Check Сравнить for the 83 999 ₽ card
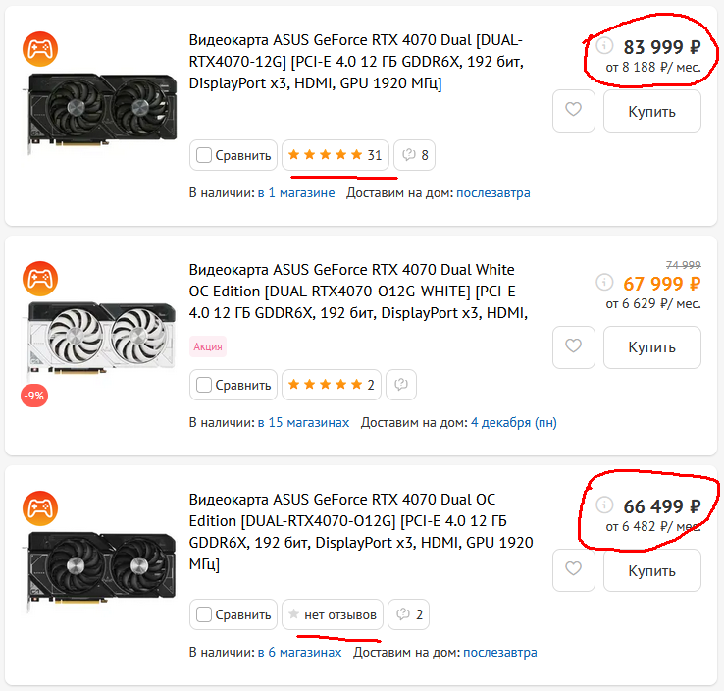Screen dimensions: 724x691 (x=204, y=155)
